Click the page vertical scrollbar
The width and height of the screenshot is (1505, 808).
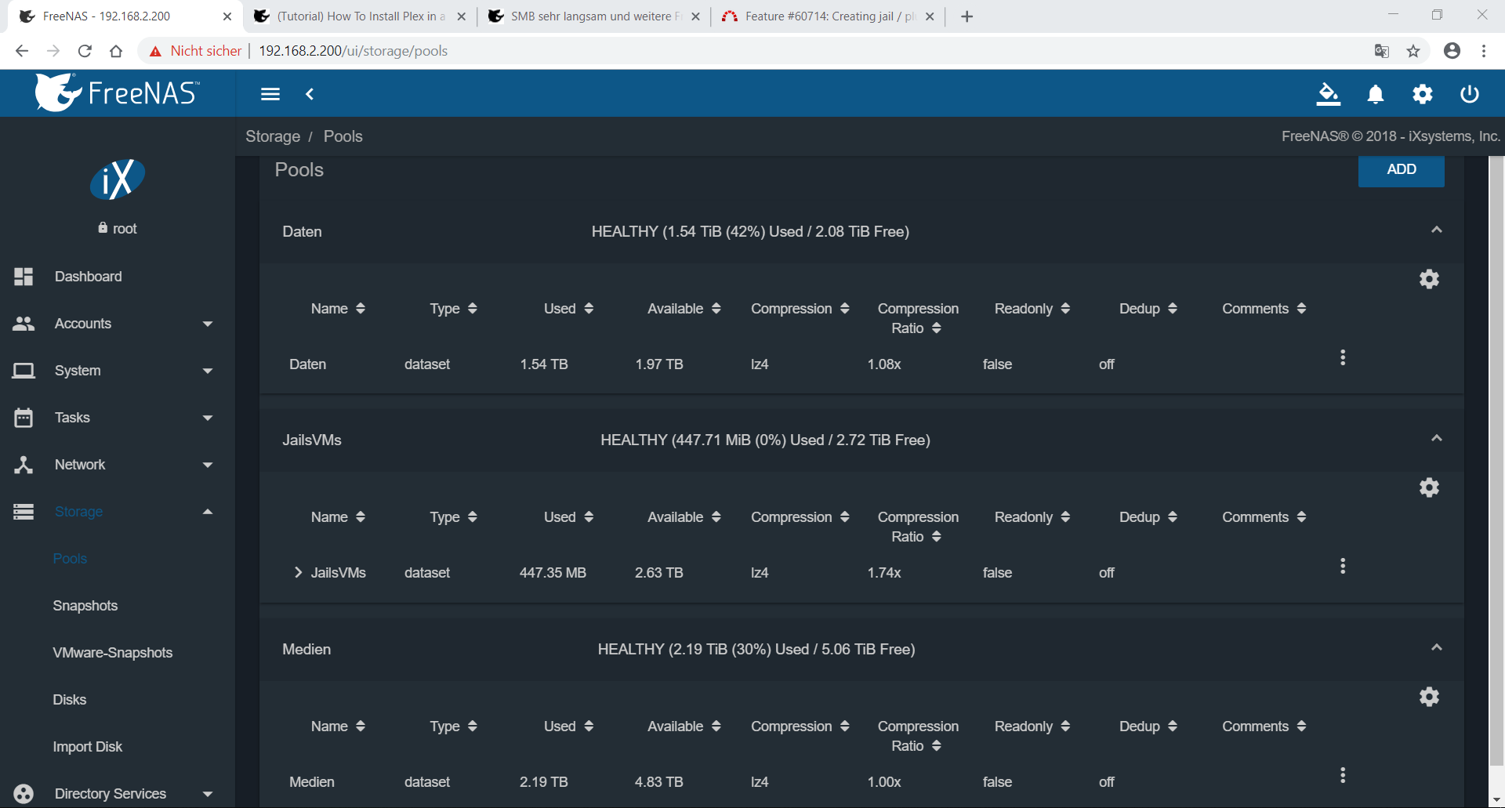coord(1496,462)
